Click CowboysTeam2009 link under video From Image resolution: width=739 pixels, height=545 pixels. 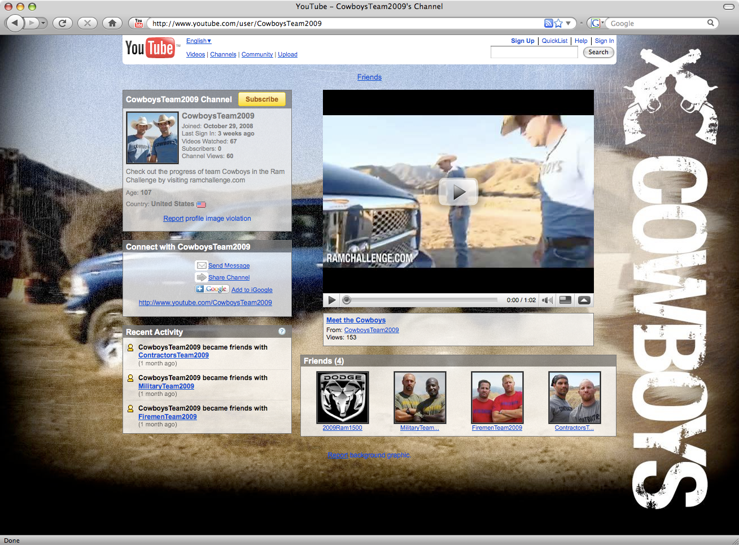[371, 330]
